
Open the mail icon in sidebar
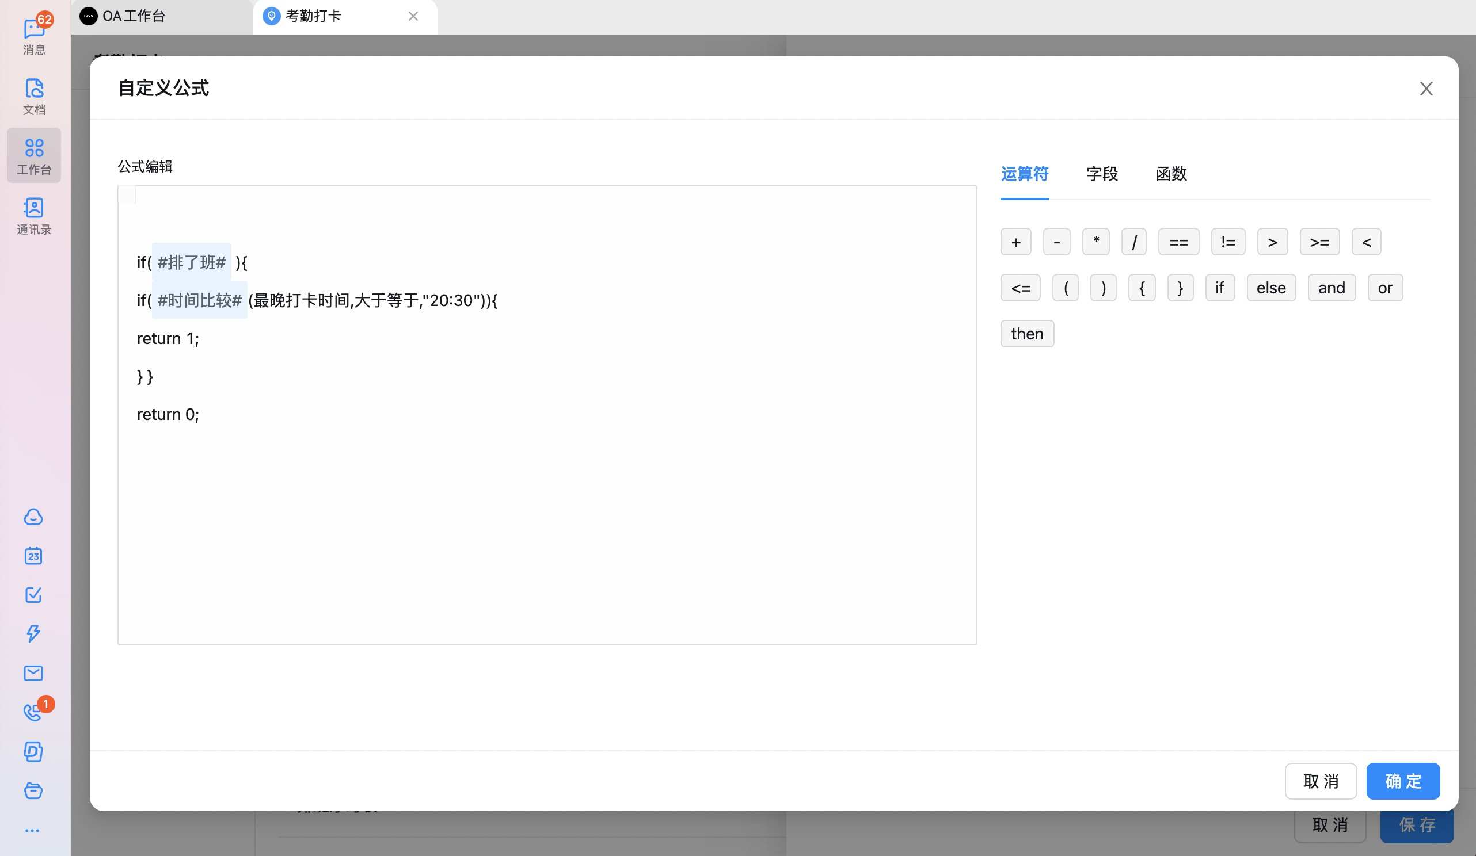point(33,673)
